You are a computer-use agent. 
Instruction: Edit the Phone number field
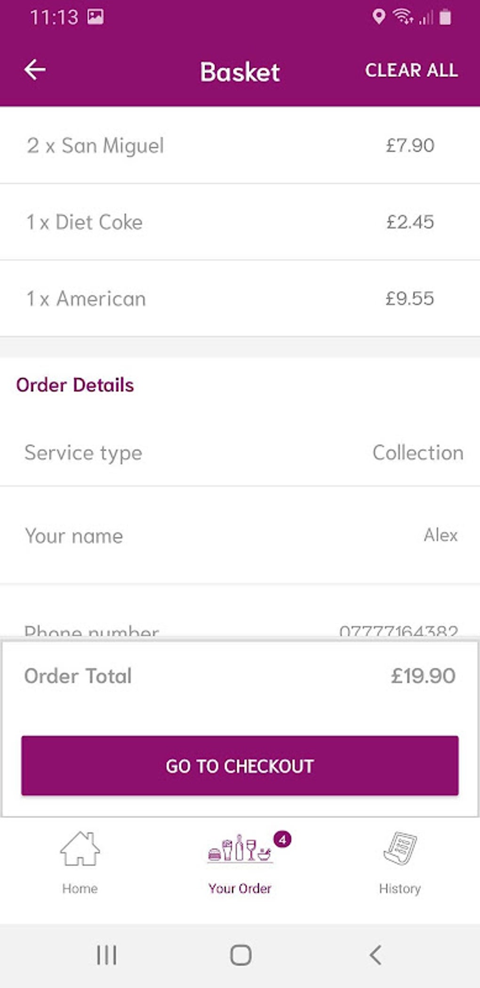click(x=398, y=630)
